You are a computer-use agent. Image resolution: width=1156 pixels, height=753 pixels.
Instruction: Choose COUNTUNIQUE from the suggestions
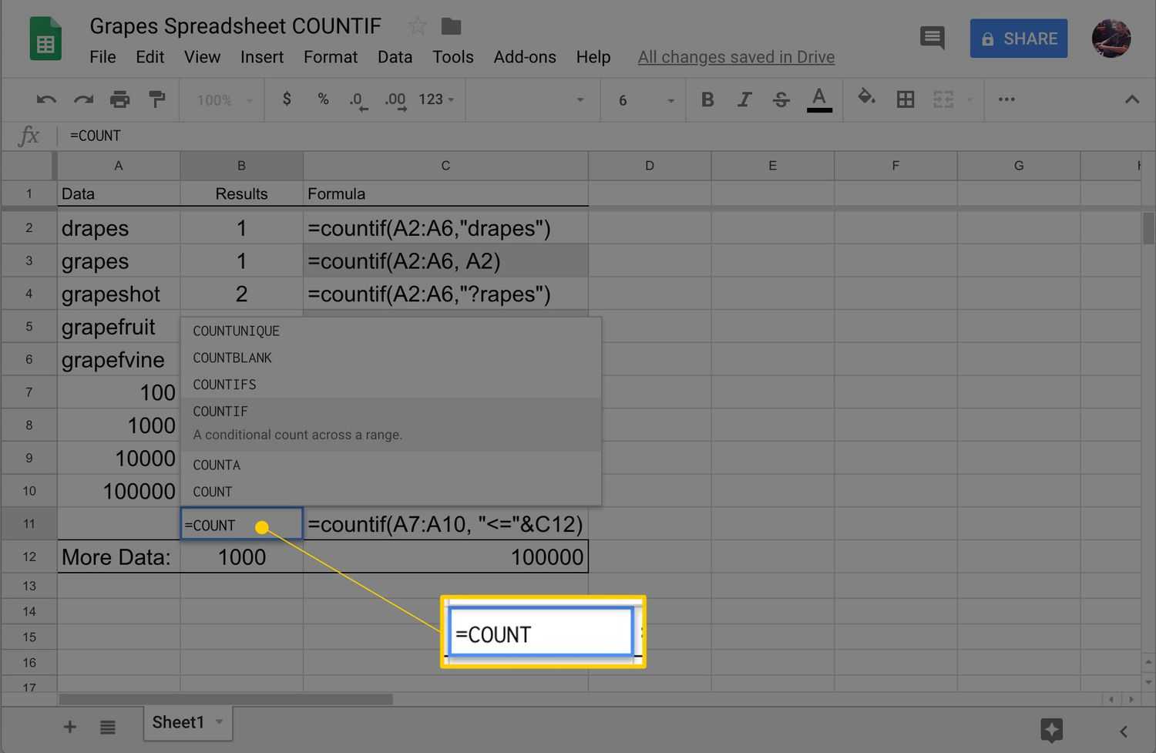(x=390, y=331)
